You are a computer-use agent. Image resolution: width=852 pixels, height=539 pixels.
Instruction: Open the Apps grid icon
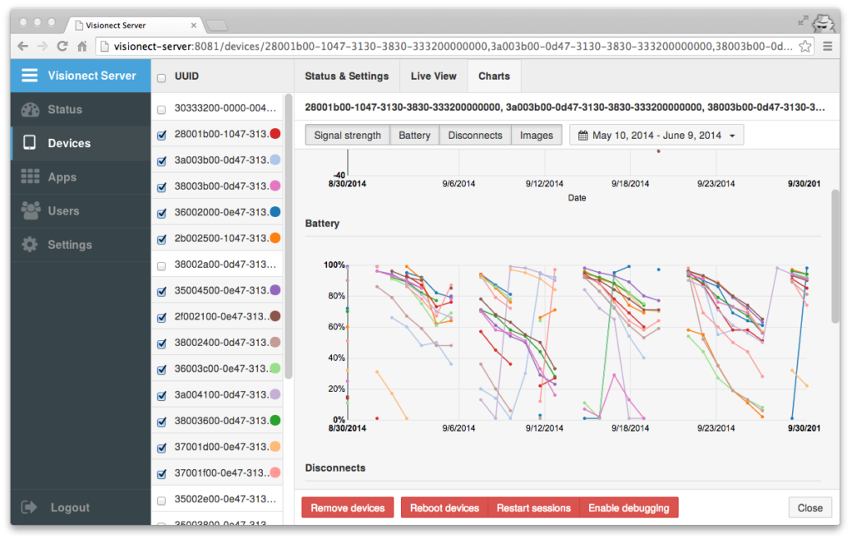(31, 176)
